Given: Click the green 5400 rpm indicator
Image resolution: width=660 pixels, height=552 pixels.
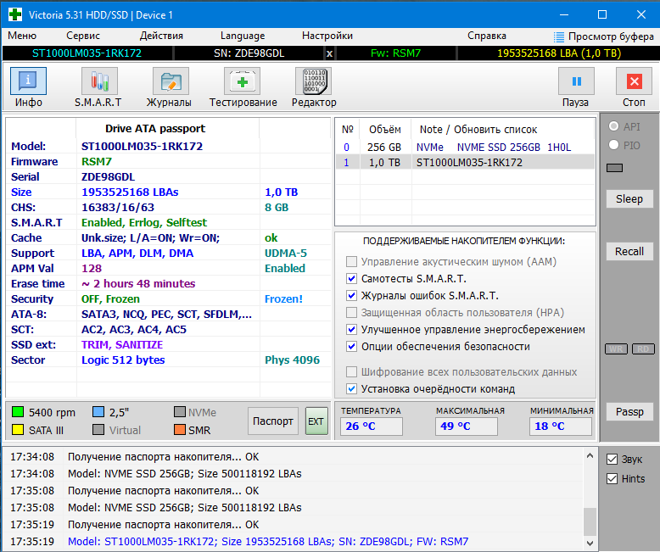Looking at the screenshot, I should coord(18,412).
